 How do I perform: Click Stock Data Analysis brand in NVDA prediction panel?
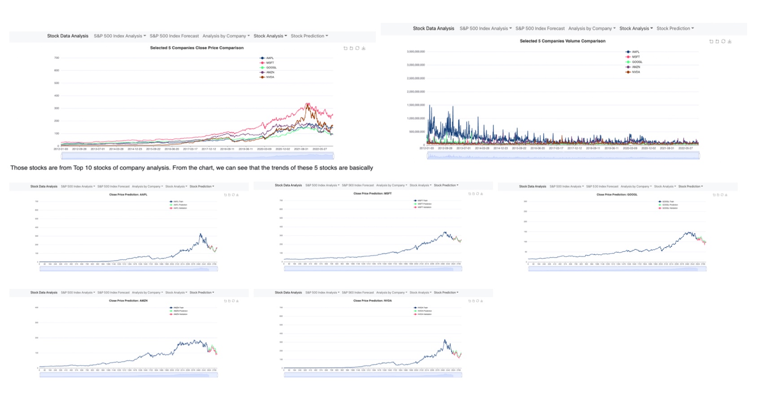click(288, 292)
